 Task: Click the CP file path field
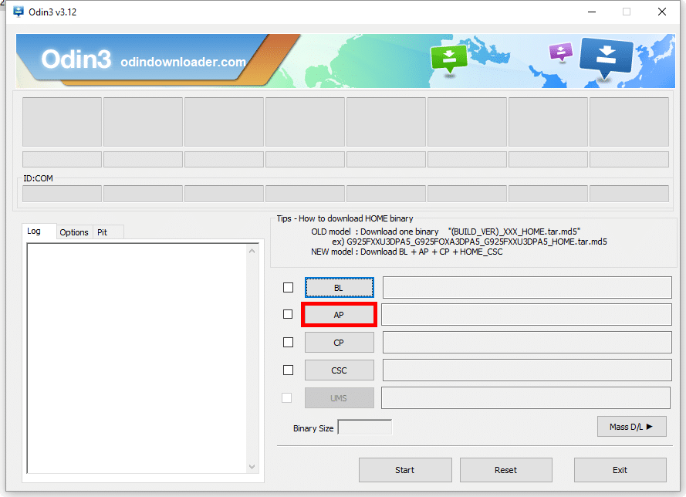pos(527,342)
